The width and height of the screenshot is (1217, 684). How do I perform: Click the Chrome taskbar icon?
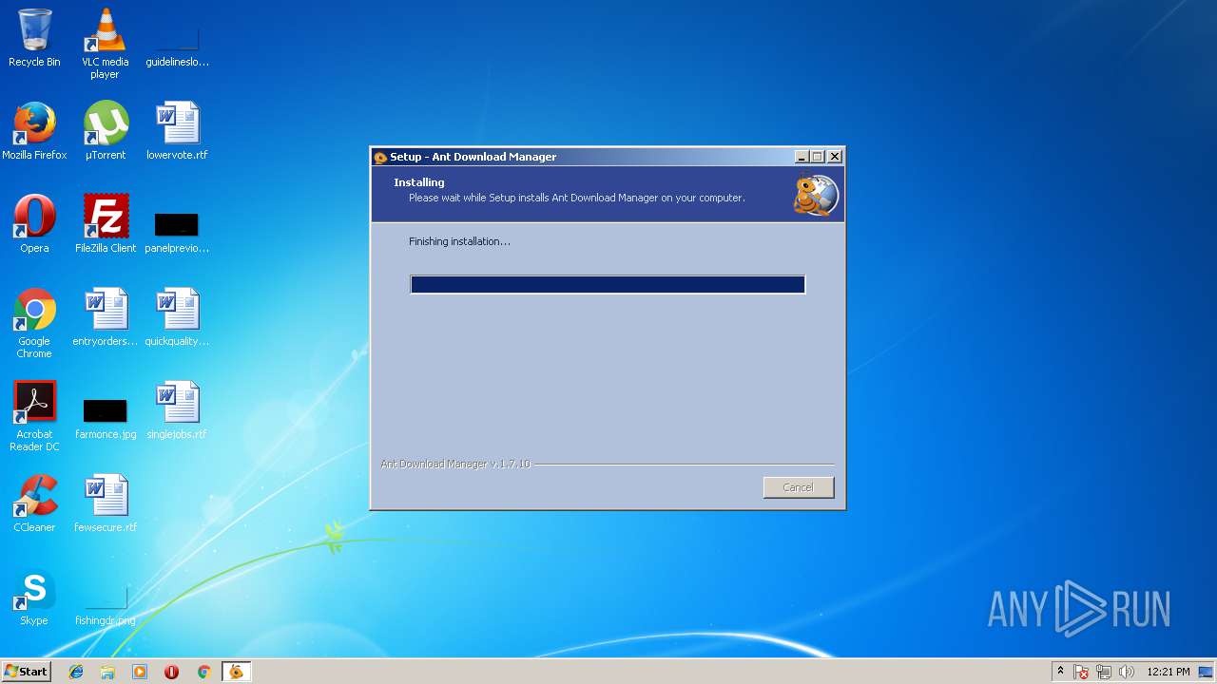(x=203, y=672)
